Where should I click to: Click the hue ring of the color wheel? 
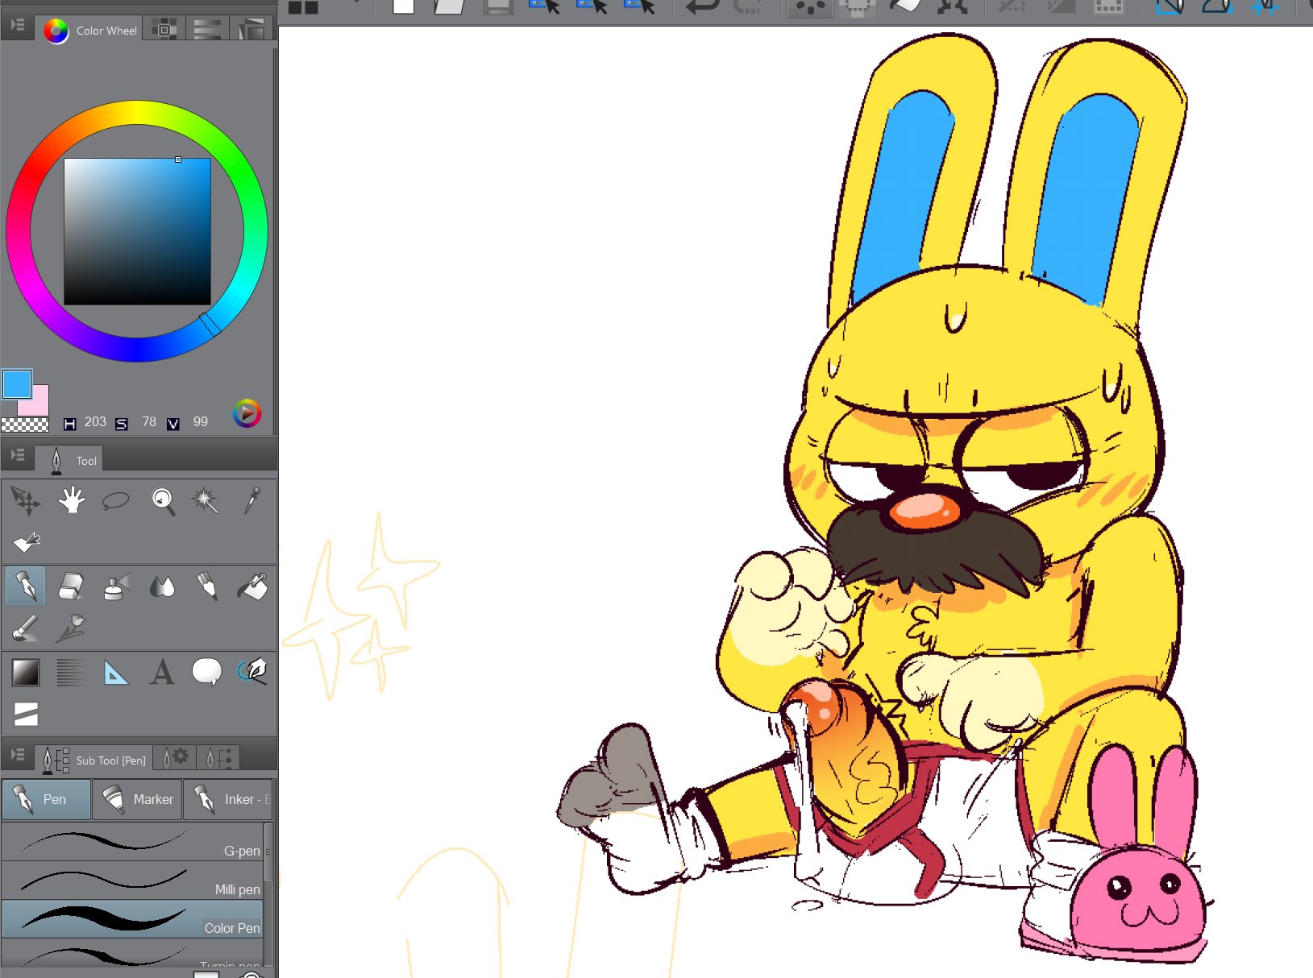tap(137, 113)
